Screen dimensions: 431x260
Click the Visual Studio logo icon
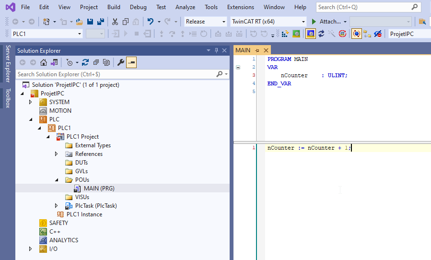(x=11, y=7)
